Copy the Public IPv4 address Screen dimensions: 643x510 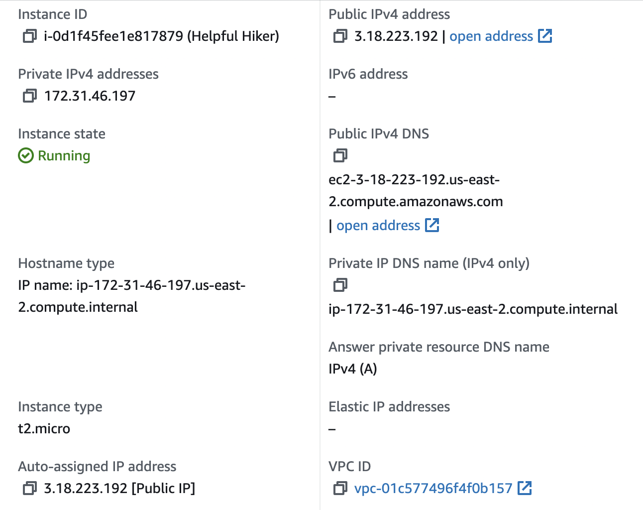click(340, 36)
